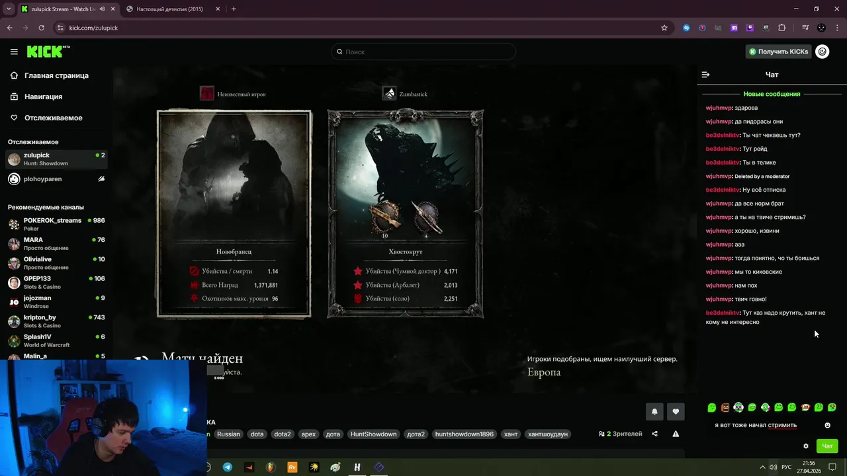The height and width of the screenshot is (476, 847).
Task: Open the jojozman channel
Action: pos(56,301)
